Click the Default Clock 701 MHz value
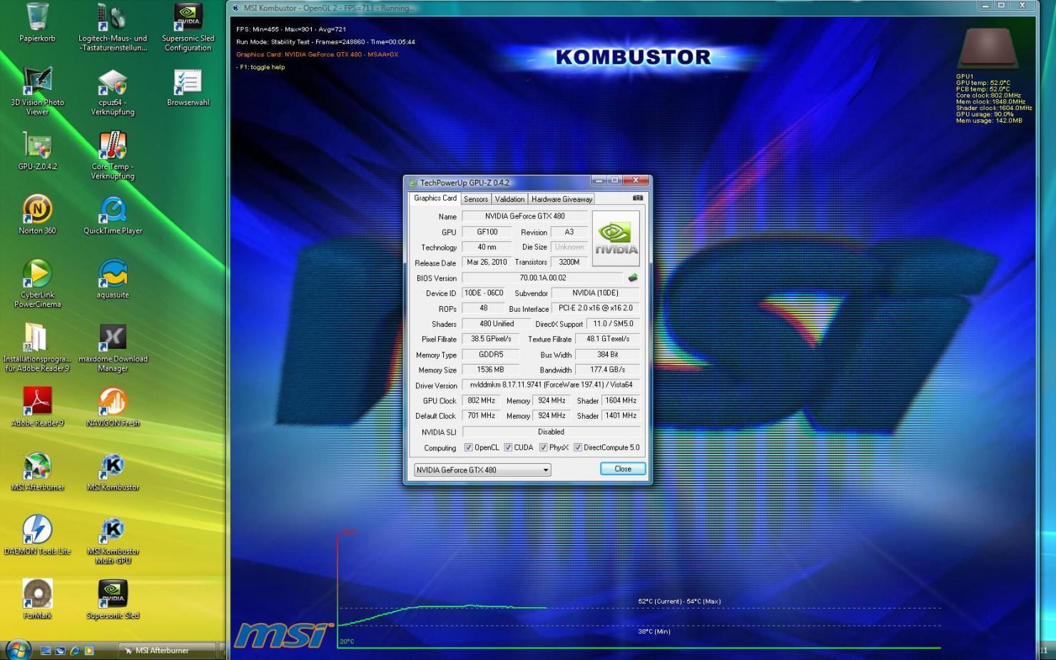1056x660 pixels. coord(481,415)
